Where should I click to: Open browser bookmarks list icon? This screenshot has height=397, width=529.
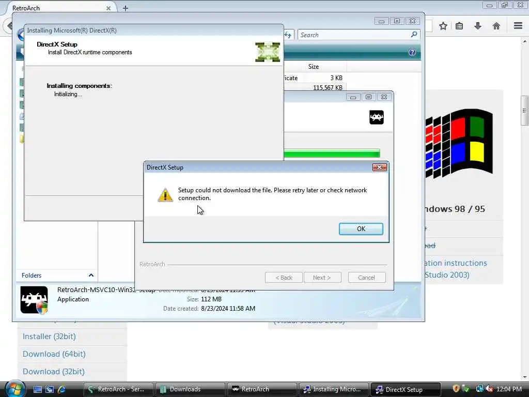[x=459, y=26]
